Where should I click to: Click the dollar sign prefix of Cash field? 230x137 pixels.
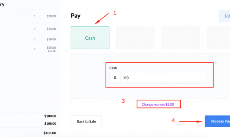(x=115, y=78)
